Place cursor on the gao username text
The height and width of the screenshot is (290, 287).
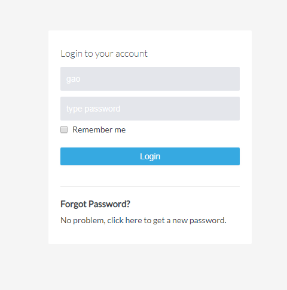74,79
